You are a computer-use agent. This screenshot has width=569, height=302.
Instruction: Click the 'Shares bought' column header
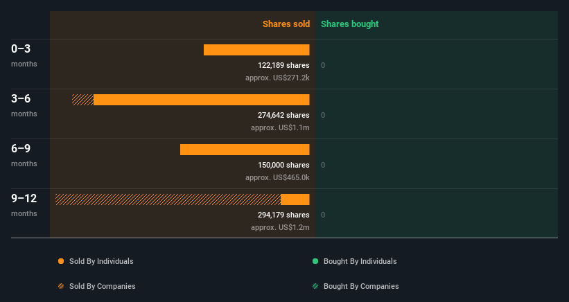pyautogui.click(x=349, y=24)
